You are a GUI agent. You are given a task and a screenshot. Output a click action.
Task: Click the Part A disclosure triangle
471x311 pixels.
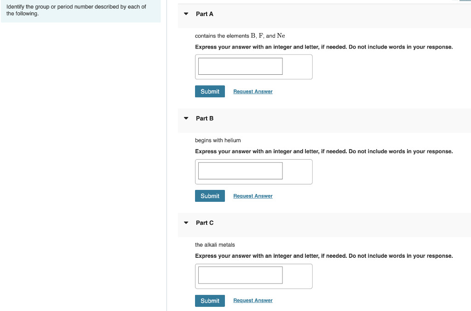[186, 14]
